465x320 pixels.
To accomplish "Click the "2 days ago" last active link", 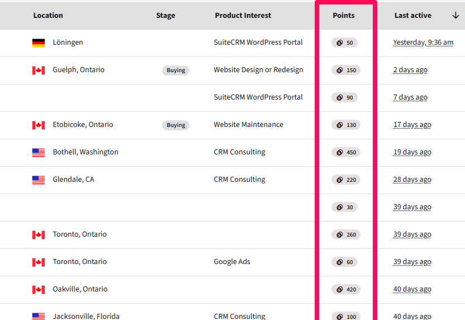I will [410, 70].
